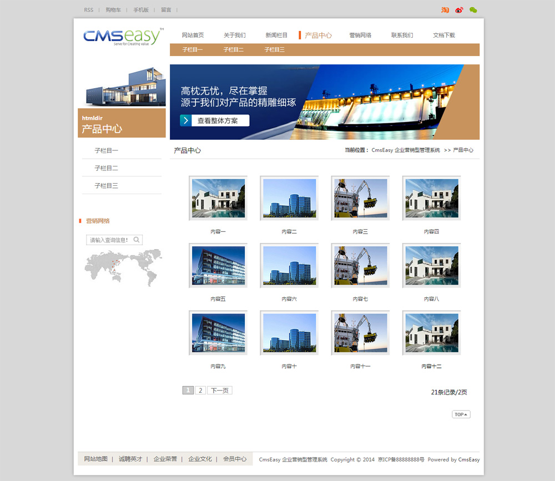The height and width of the screenshot is (481, 555).
Task: Click the WeChat icon at top right
Action: click(473, 10)
